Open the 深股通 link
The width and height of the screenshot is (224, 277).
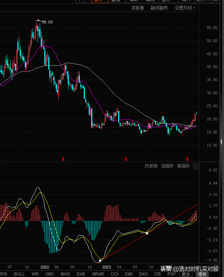point(137,8)
